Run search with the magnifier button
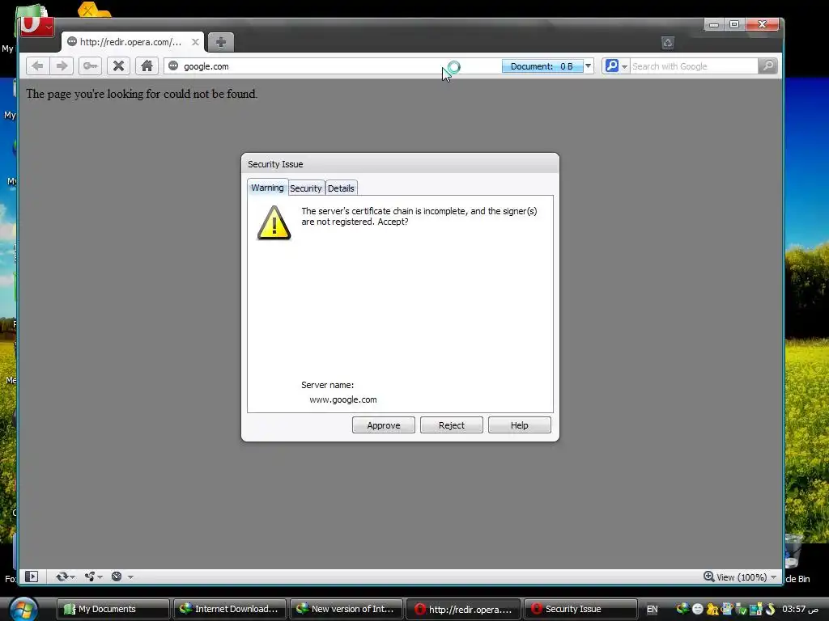The width and height of the screenshot is (829, 621). click(767, 66)
